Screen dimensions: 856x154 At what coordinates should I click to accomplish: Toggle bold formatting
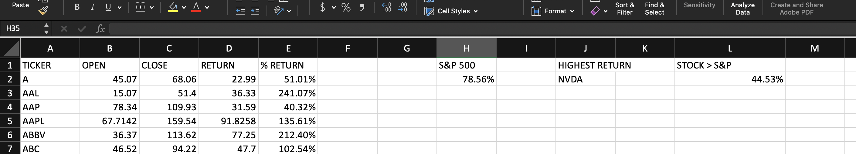(x=77, y=7)
